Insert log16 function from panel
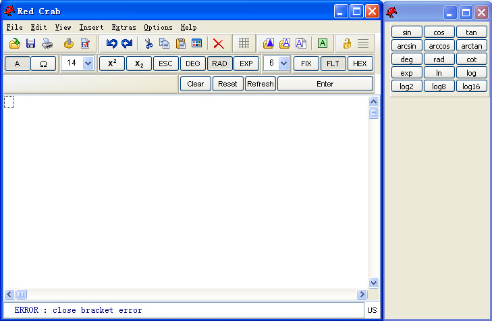The width and height of the screenshot is (492, 321). (x=471, y=87)
